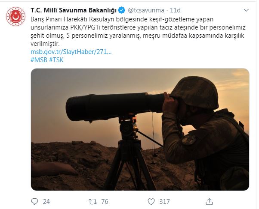
Task: Select the #MSB hashtag
Action: point(39,60)
